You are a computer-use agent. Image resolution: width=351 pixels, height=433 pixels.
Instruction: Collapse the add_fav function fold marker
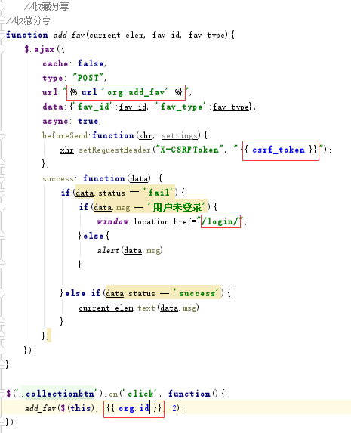(x=2, y=35)
